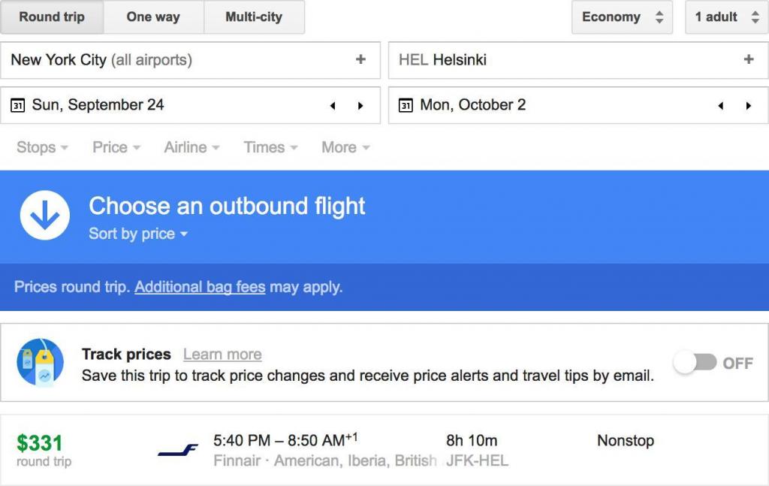Viewport: 769px width, 486px height.
Task: Expand the Sort by price menu
Action: pyautogui.click(x=138, y=234)
